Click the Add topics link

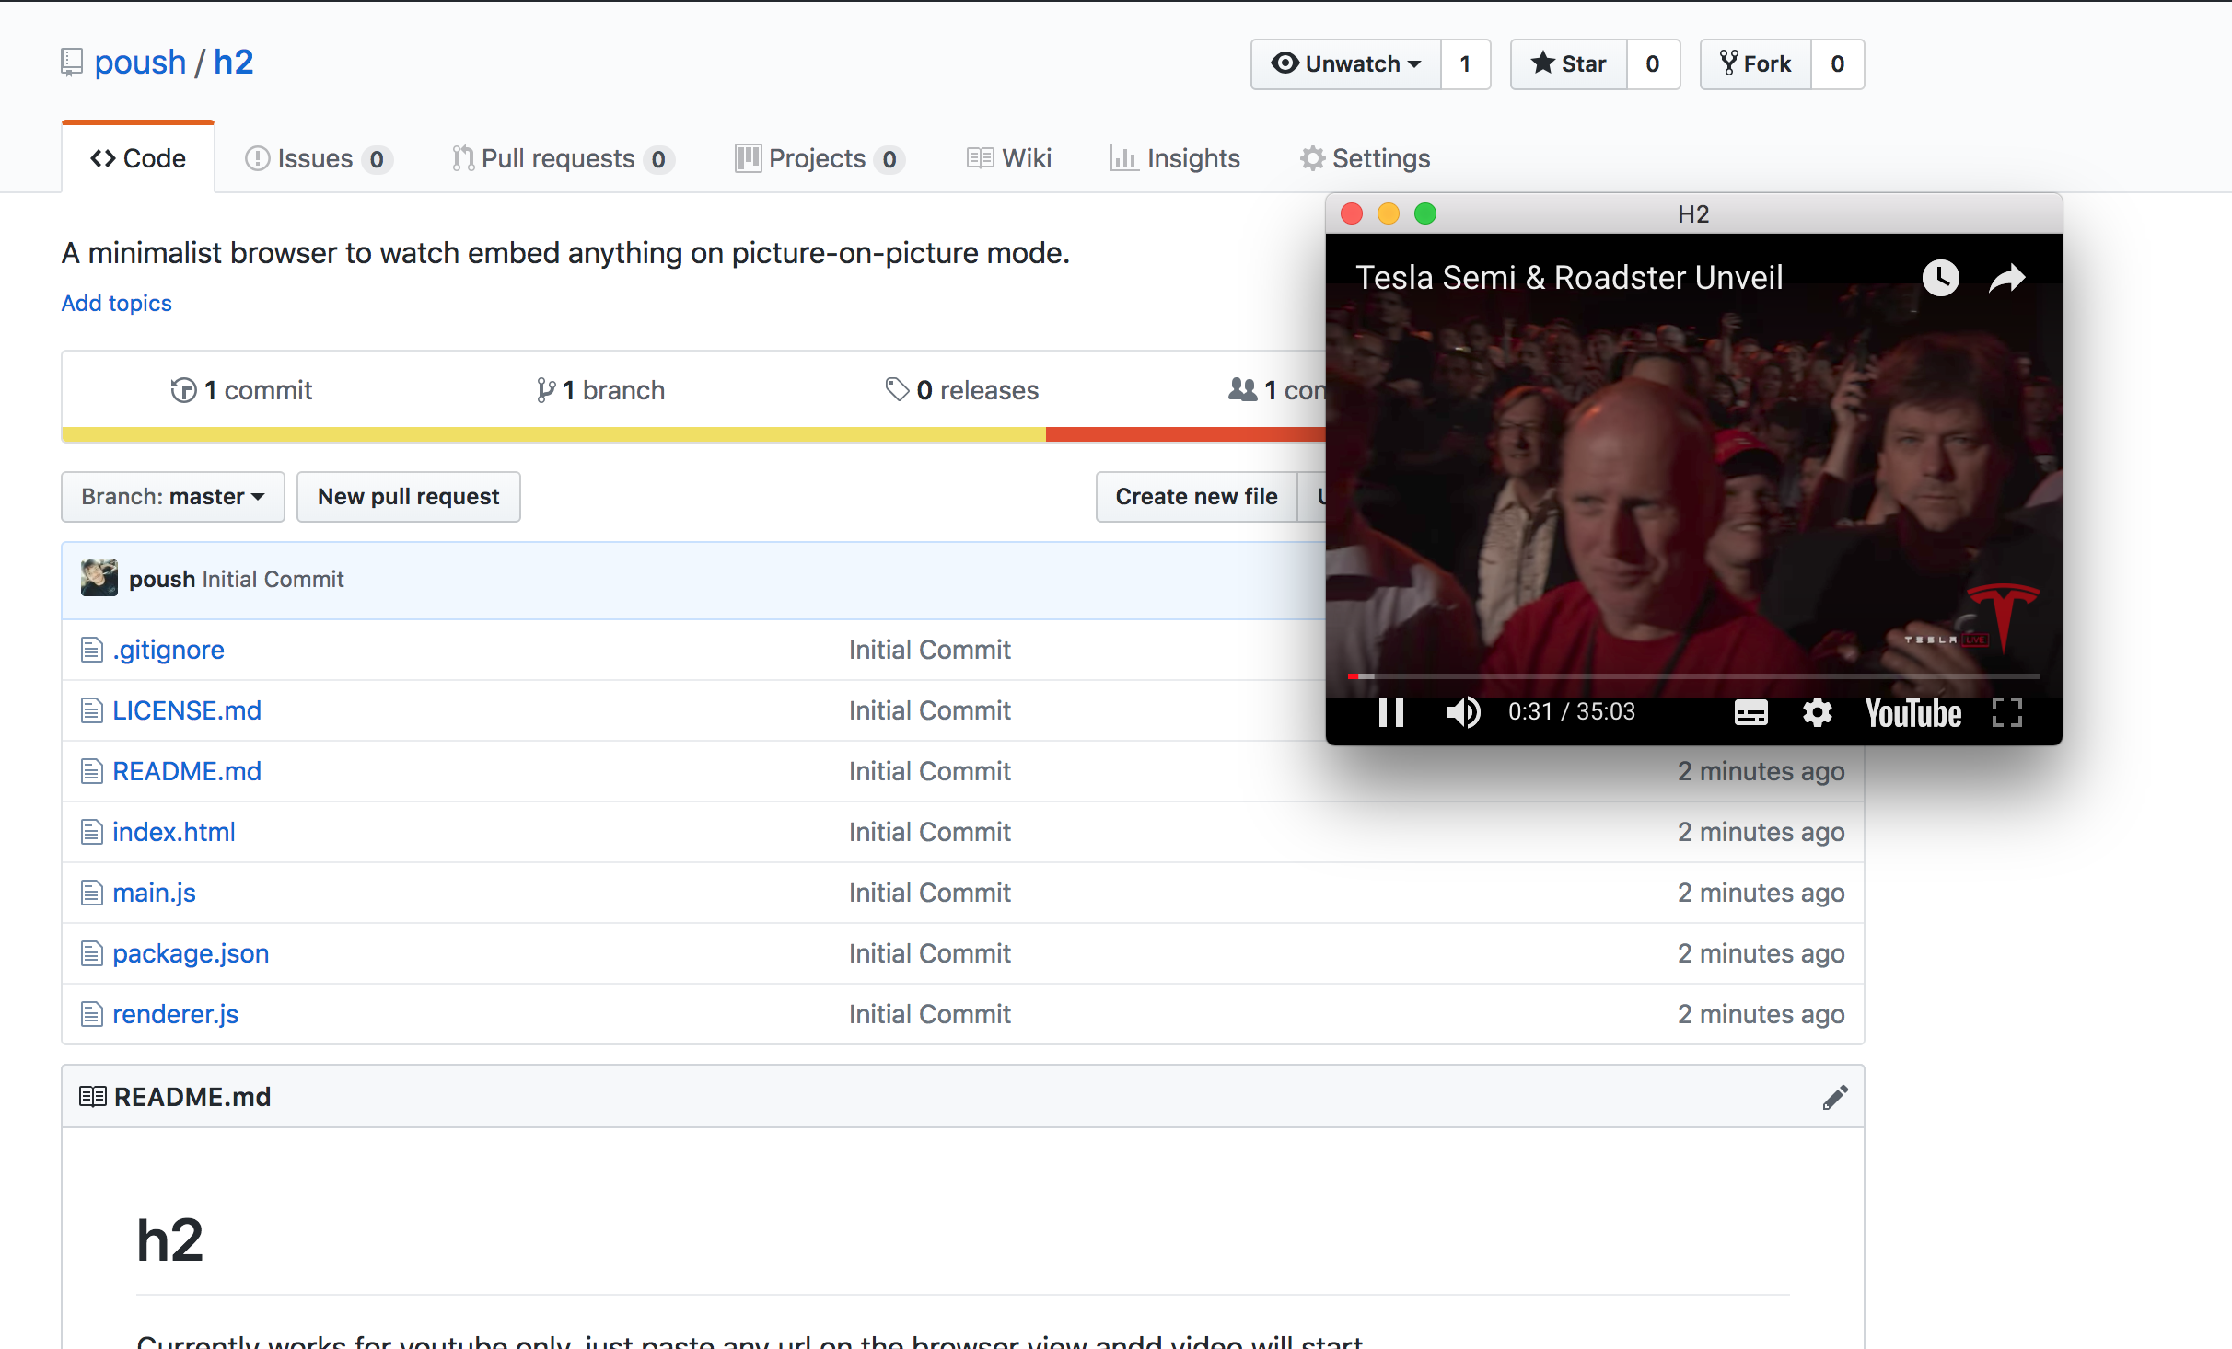[116, 304]
